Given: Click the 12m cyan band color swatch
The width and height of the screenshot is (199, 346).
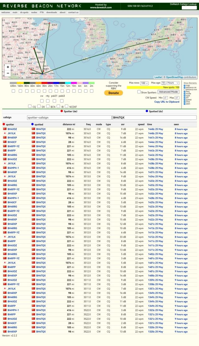Looking at the screenshot, I should tap(68, 83).
